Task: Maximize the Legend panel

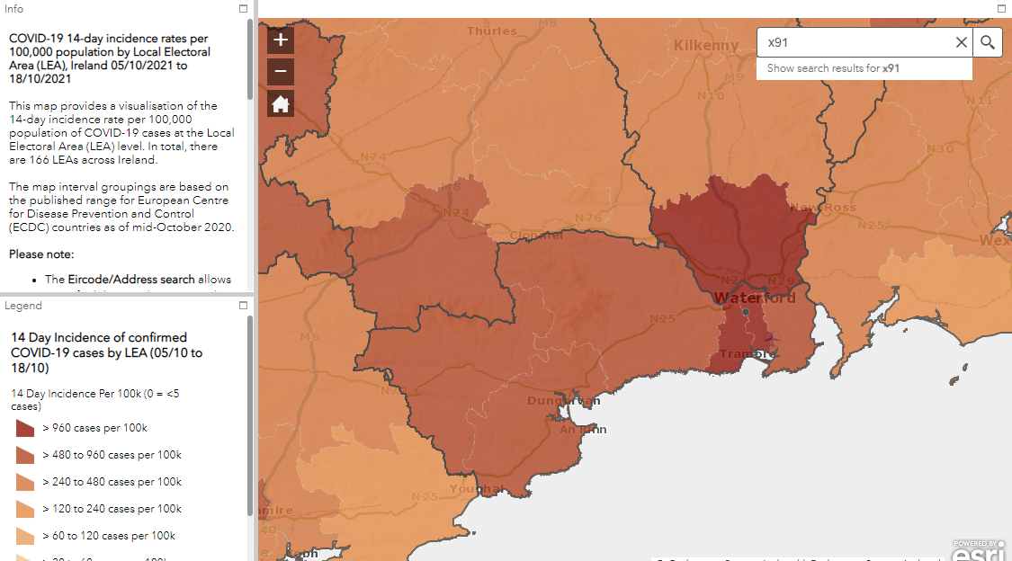Action: tap(243, 306)
